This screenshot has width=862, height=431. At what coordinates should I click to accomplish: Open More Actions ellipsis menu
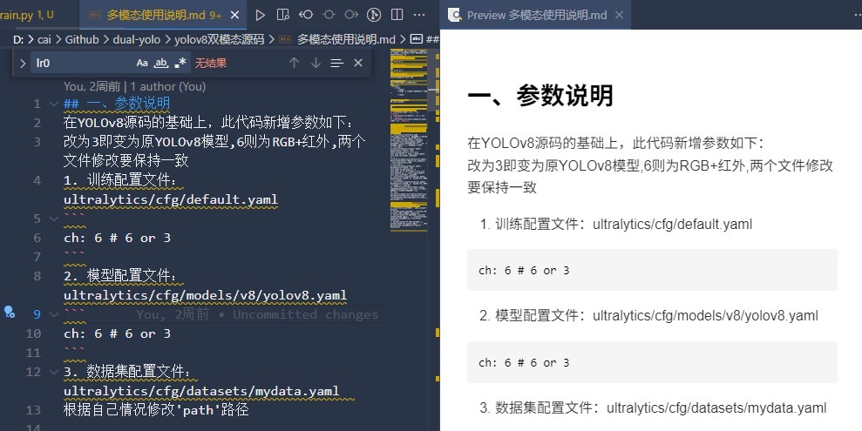point(419,15)
